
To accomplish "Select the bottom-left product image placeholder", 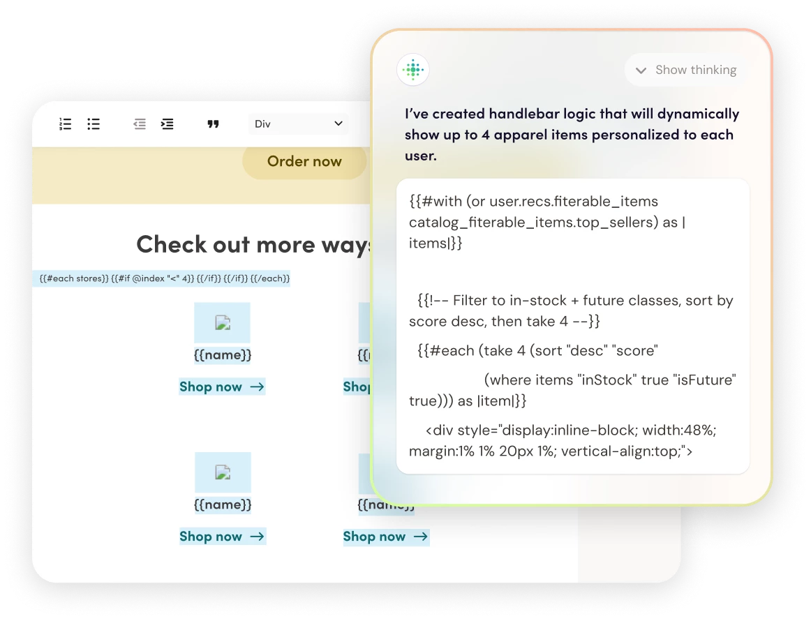I will [x=222, y=472].
